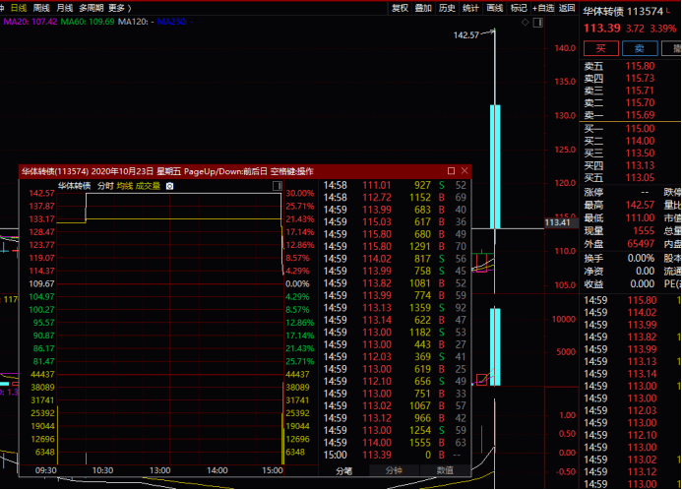Viewport: 682px width, 490px height.
Task: Toggle 复权 price adjustment
Action: 400,7
